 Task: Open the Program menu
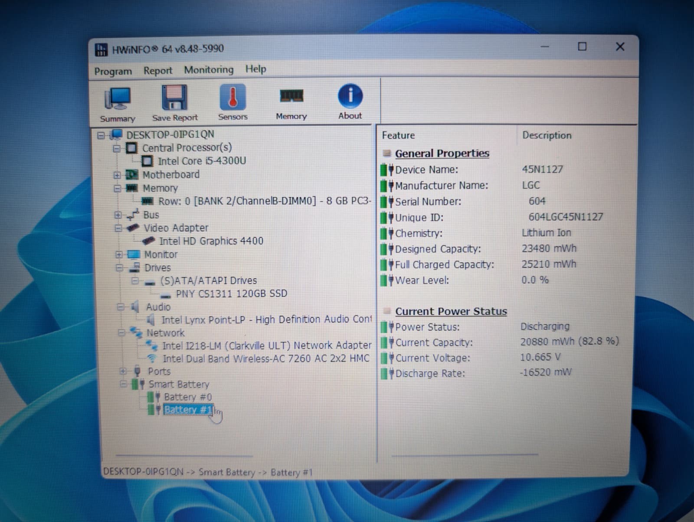click(x=113, y=72)
